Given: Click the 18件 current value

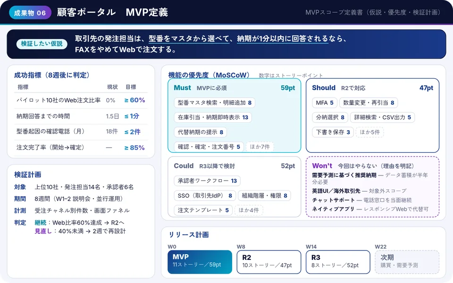Looking at the screenshot, I should (112, 132).
